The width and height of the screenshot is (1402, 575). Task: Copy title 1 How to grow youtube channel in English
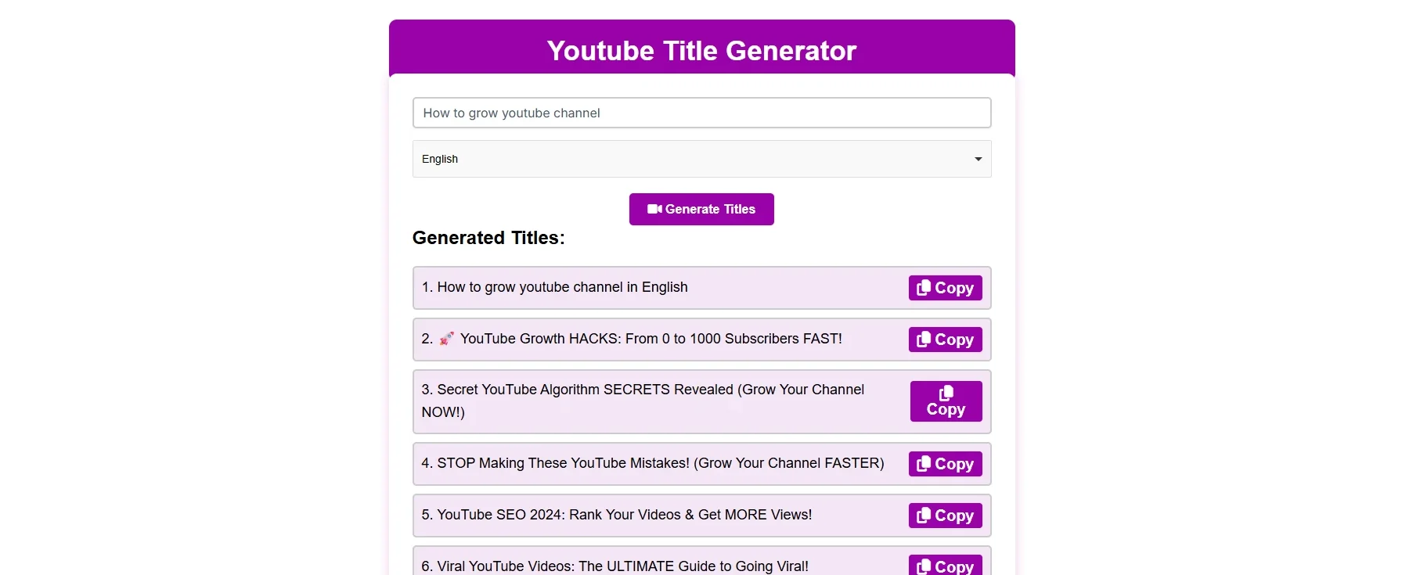tap(945, 288)
